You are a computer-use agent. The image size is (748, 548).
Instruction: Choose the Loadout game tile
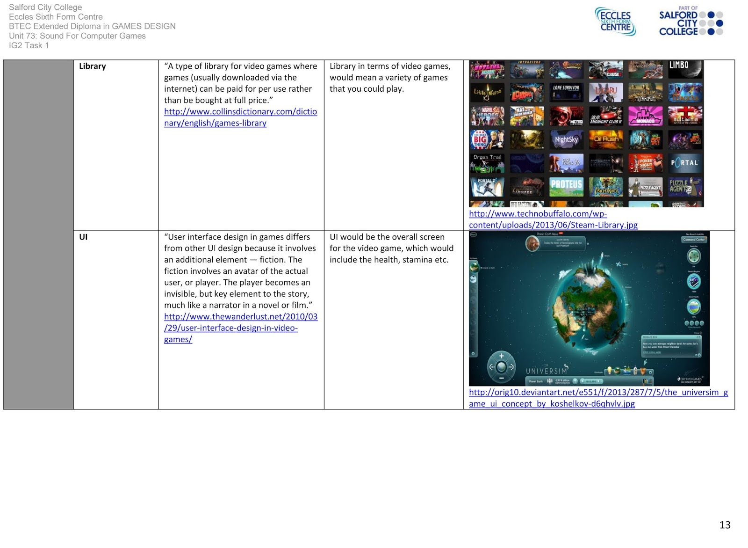(527, 93)
